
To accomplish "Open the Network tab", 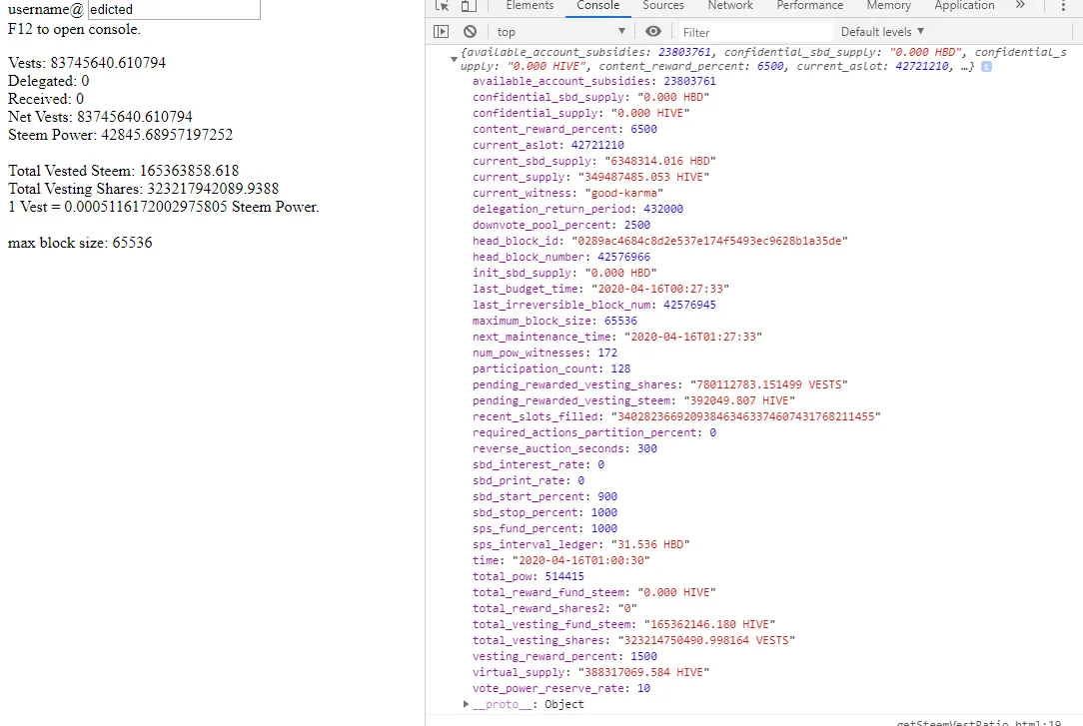I will point(730,6).
